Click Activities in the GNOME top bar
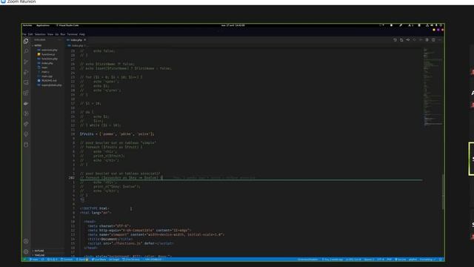 click(x=27, y=25)
